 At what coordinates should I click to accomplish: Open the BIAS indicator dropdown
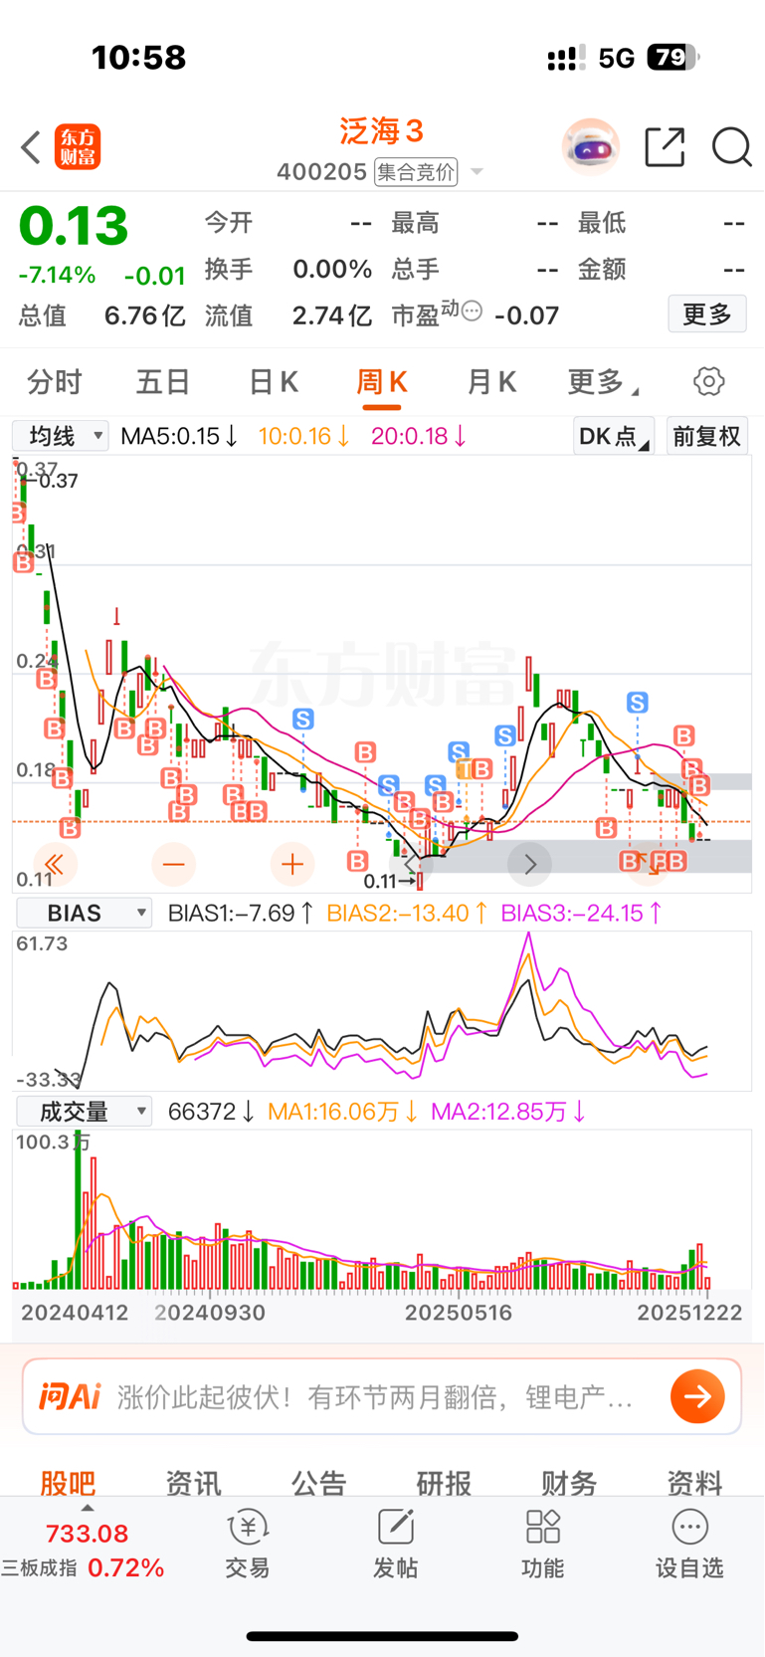tap(84, 913)
